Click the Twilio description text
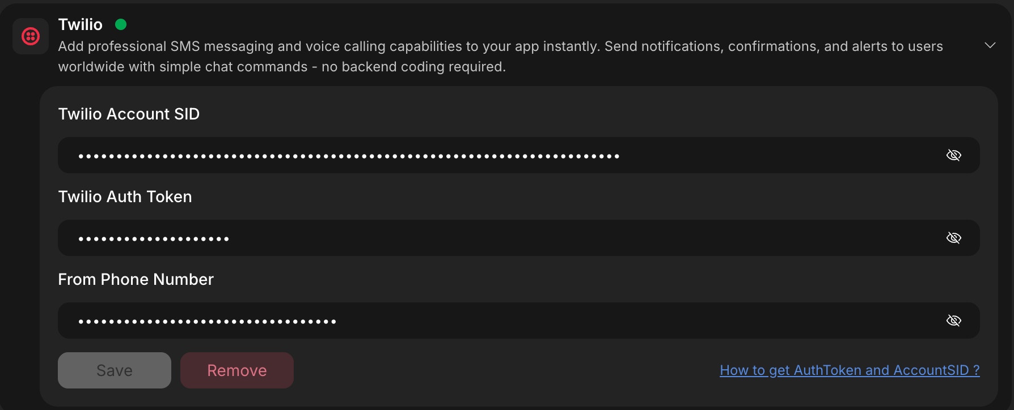Image resolution: width=1014 pixels, height=410 pixels. click(499, 56)
